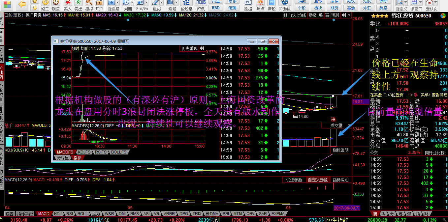The height and width of the screenshot is (222, 448).
Task: Open the chart header dropdown after 预测
Action: (349, 15)
